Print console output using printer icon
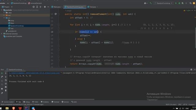The height and width of the screenshot is (110, 196). click(x=6, y=87)
